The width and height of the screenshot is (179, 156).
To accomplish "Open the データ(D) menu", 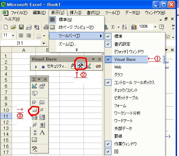I will click(x=132, y=13).
